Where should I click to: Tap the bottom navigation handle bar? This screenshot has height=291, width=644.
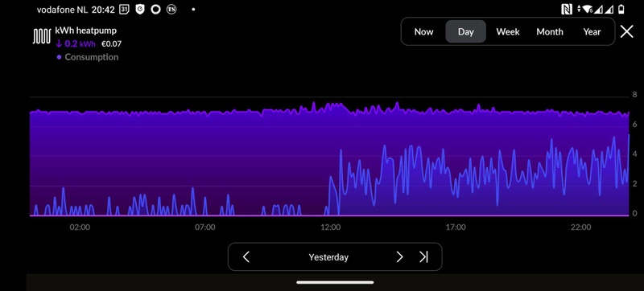pyautogui.click(x=335, y=282)
